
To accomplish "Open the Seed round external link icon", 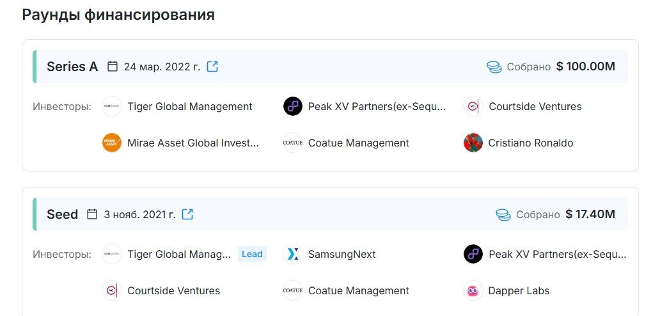I will click(187, 214).
